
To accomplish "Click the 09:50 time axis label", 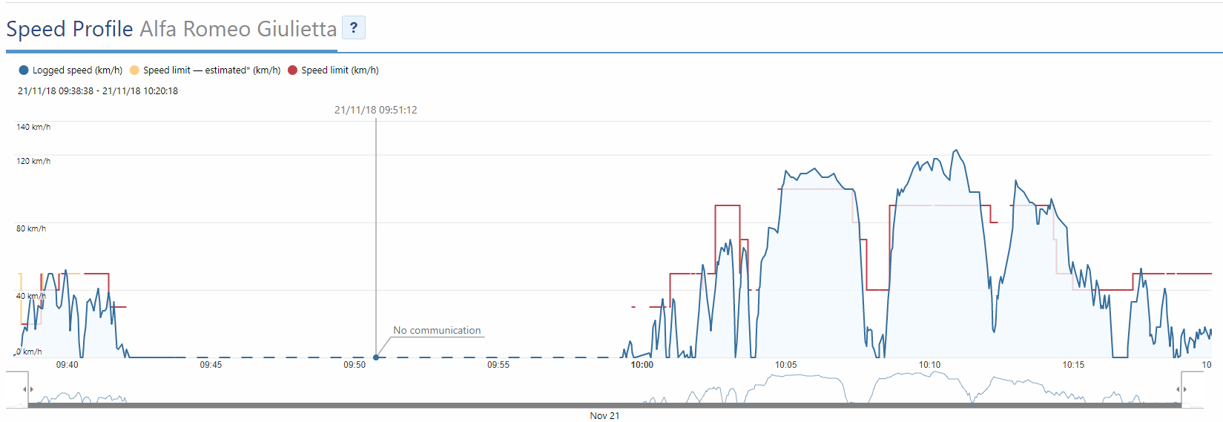I will click(355, 365).
